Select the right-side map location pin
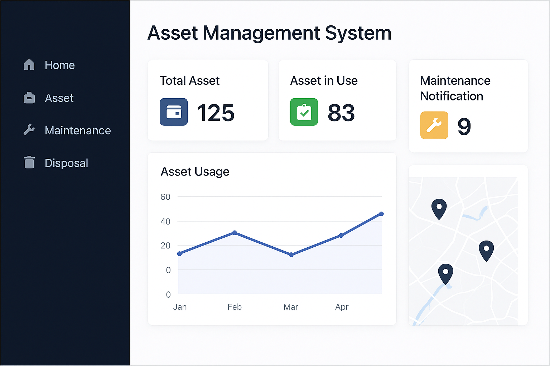Image resolution: width=550 pixels, height=366 pixels. coord(486,249)
